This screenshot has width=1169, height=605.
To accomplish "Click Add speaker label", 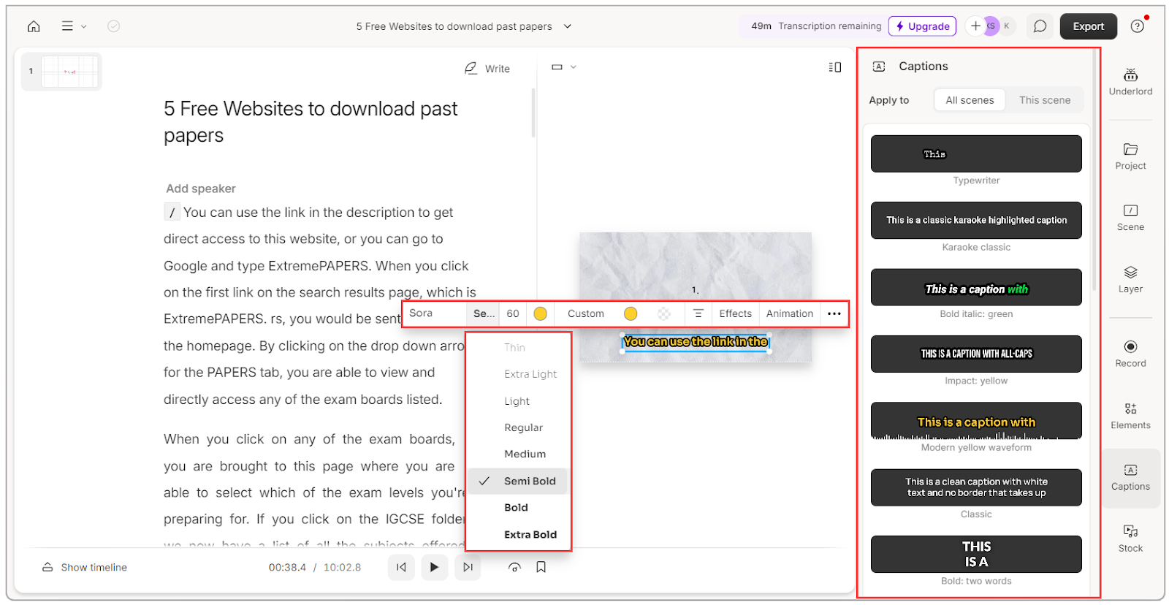I will pyautogui.click(x=201, y=189).
